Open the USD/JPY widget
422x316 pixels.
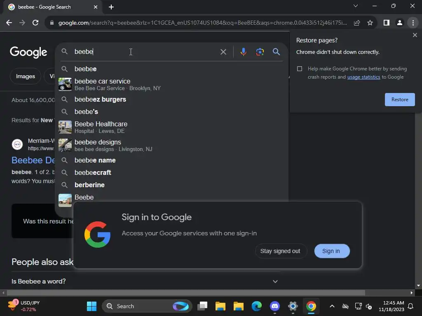point(23,306)
